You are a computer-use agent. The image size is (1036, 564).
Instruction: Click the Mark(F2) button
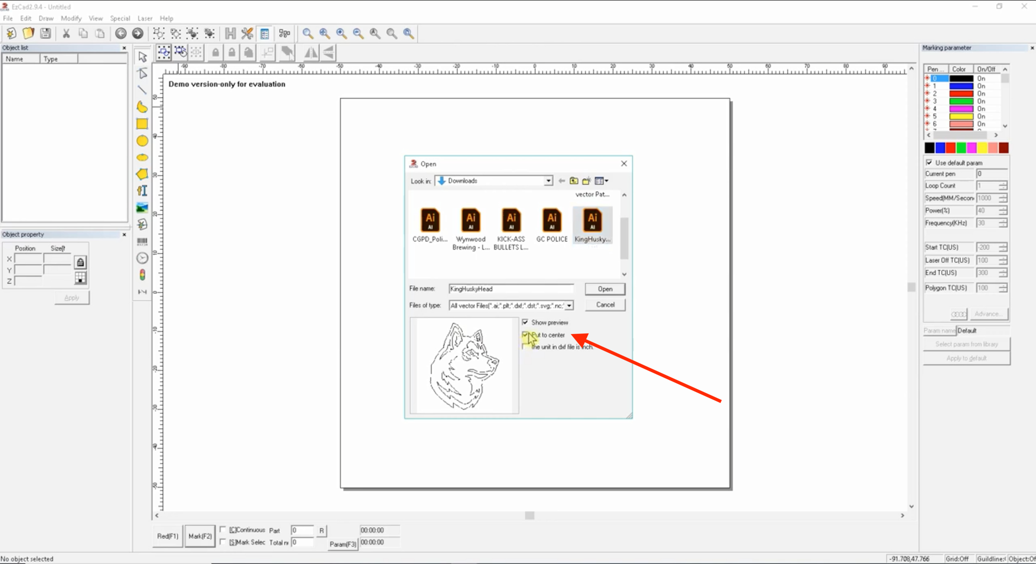pos(200,536)
